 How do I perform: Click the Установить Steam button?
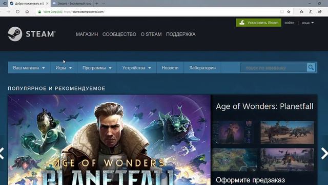click(x=258, y=23)
